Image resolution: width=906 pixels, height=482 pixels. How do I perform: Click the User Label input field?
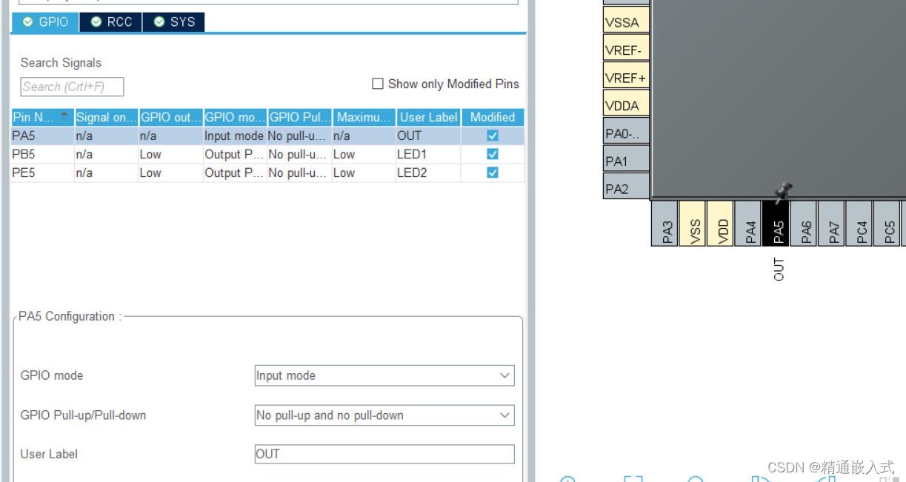384,454
